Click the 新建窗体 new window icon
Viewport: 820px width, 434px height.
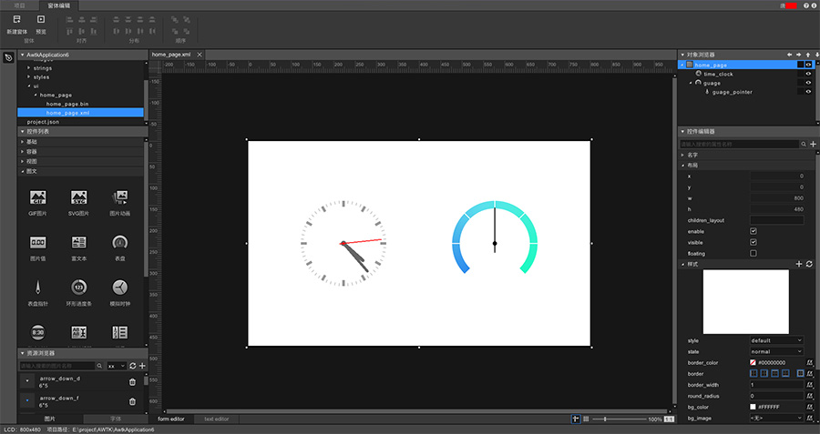click(x=16, y=19)
